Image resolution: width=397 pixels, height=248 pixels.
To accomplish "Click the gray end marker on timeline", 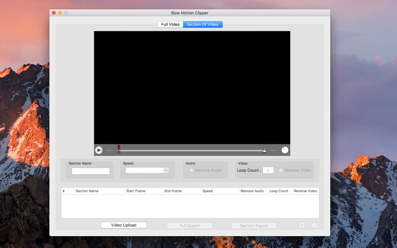I will [265, 150].
